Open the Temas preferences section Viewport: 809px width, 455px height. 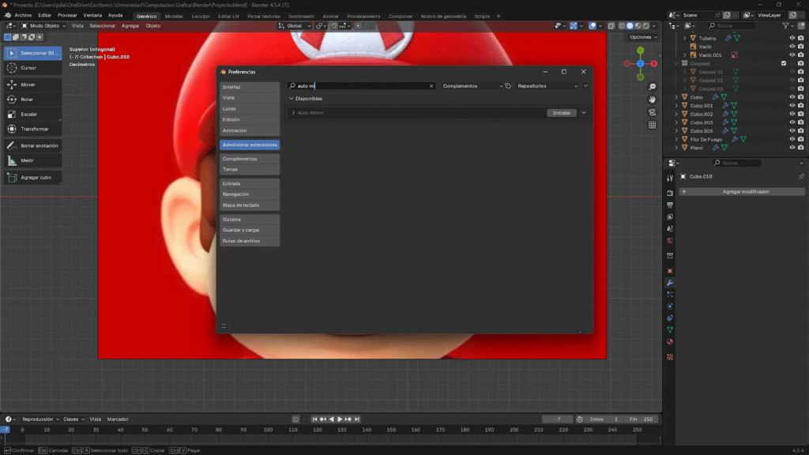[249, 169]
